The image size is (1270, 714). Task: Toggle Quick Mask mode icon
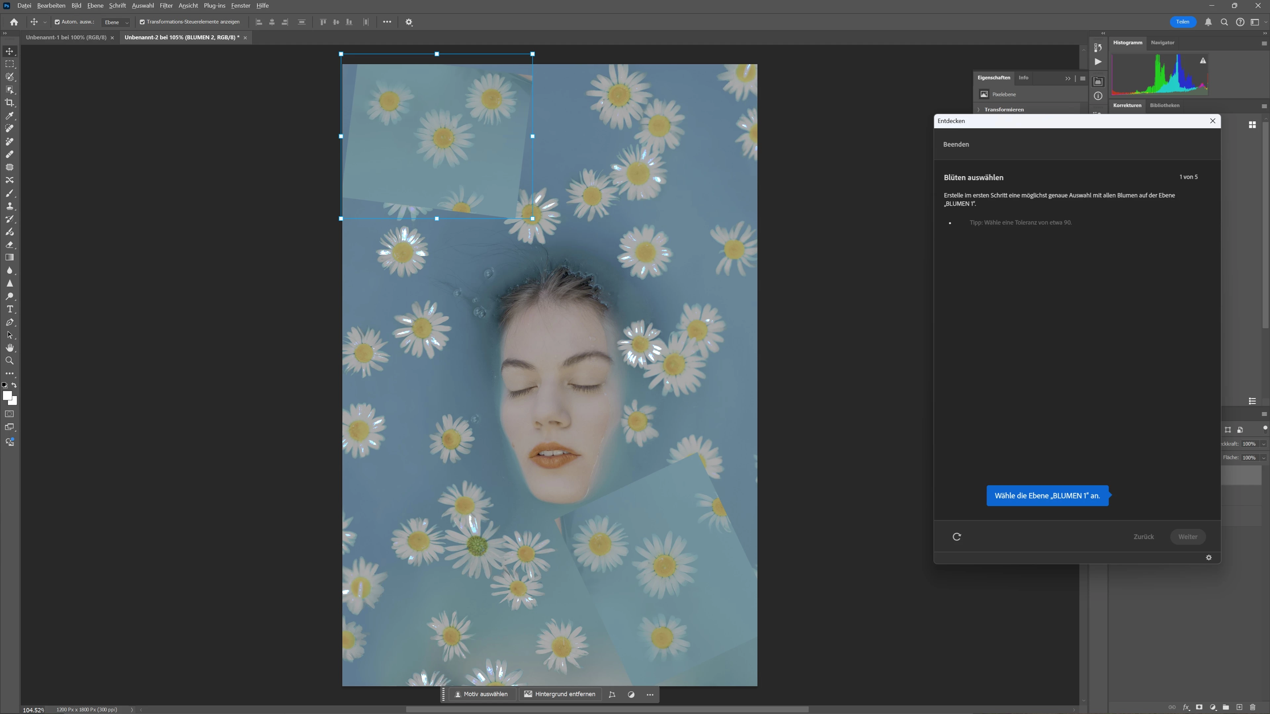9,414
